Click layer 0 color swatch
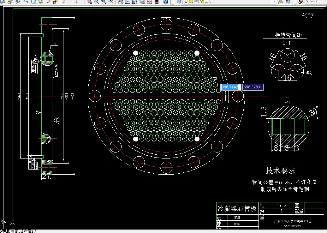Screen dimensions: 327x233 point(206,1)
